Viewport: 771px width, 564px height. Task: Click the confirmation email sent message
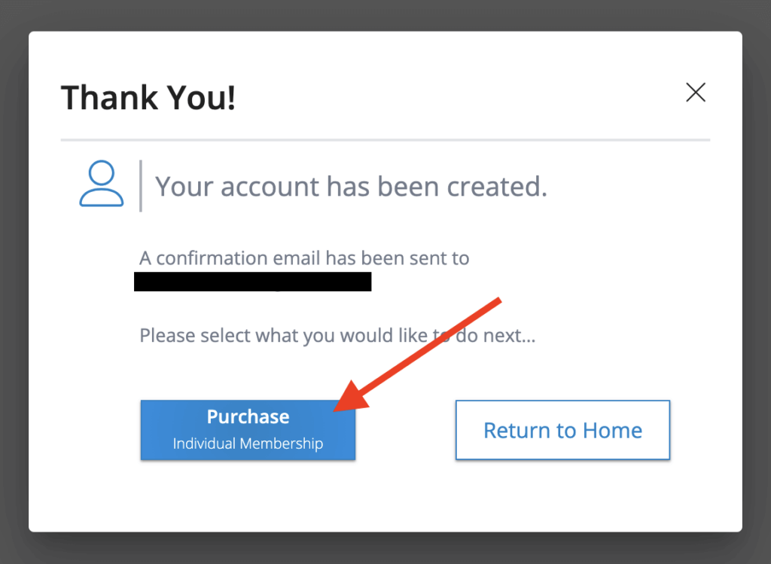[303, 258]
